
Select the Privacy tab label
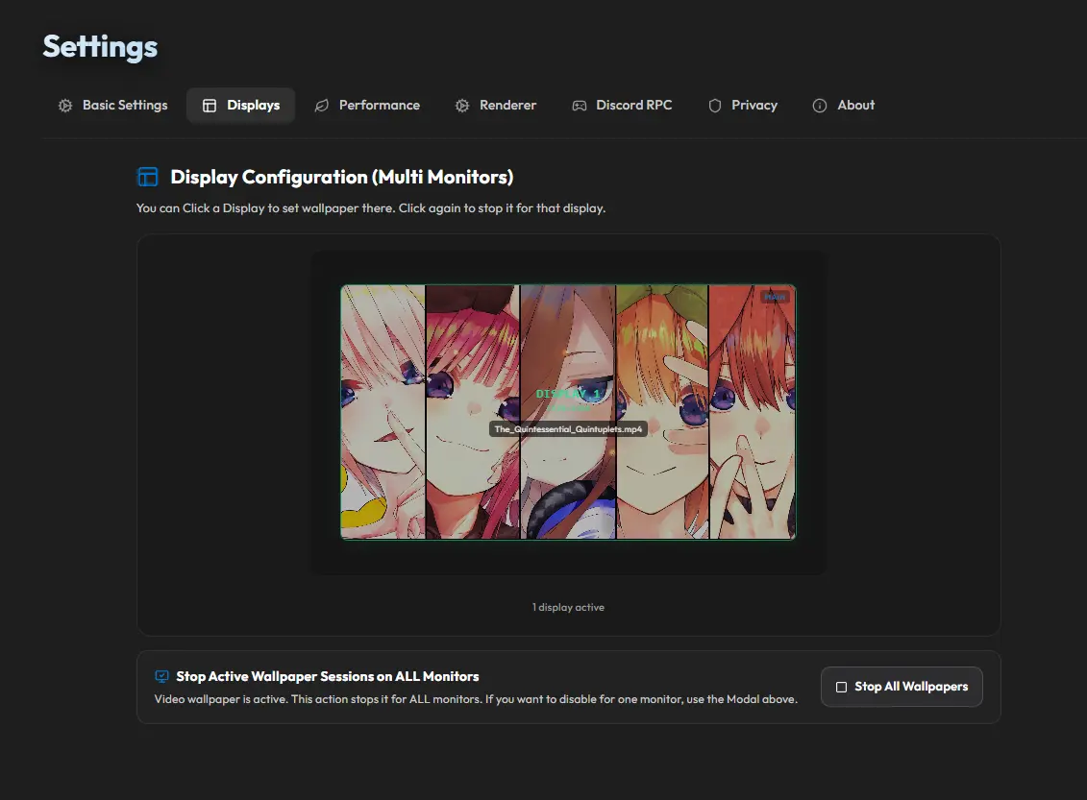tap(754, 106)
